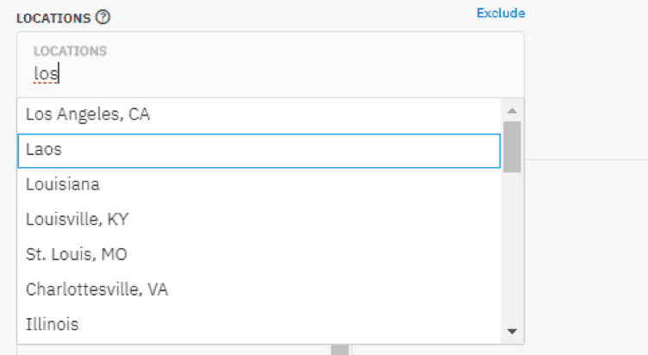Screen dimensions: 648x355
Task: Click the suggestion list scroll-up arrow
Action: (x=512, y=110)
